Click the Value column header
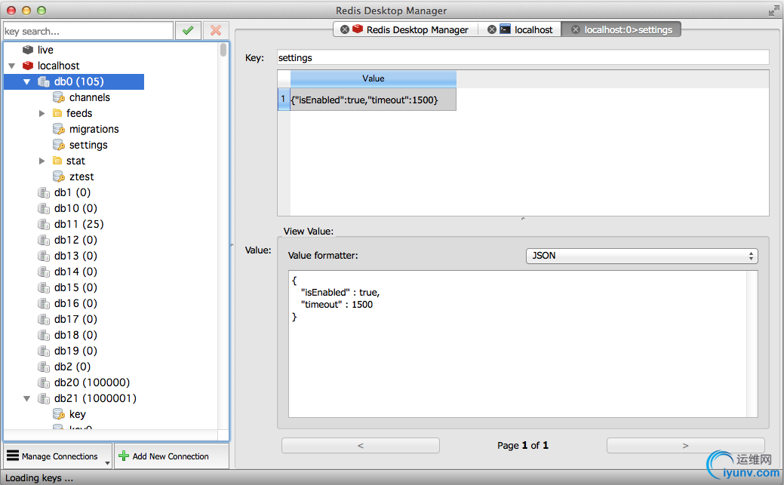Screen dimensions: 784x485 (373, 78)
